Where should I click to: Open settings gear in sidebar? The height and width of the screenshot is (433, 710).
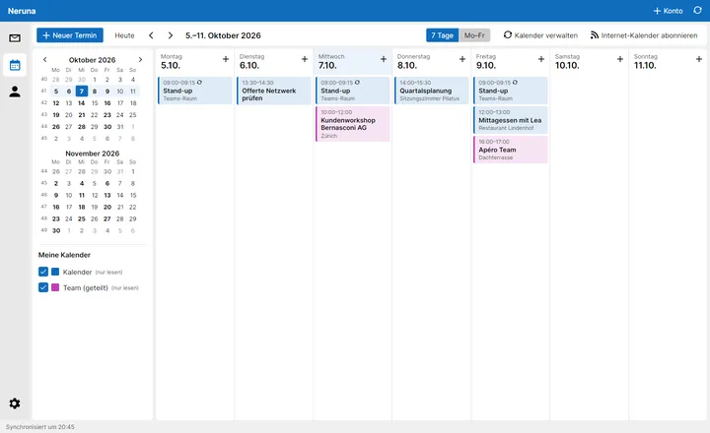point(15,403)
